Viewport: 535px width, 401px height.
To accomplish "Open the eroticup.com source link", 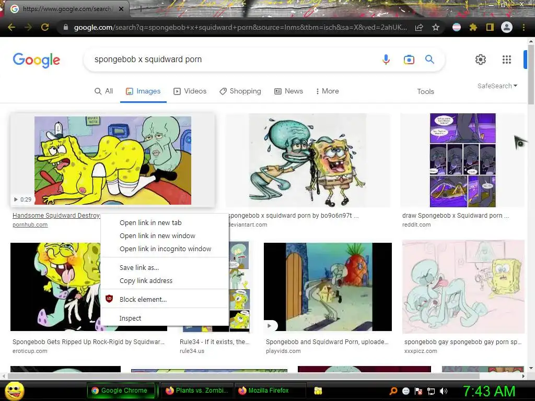I will coord(30,351).
